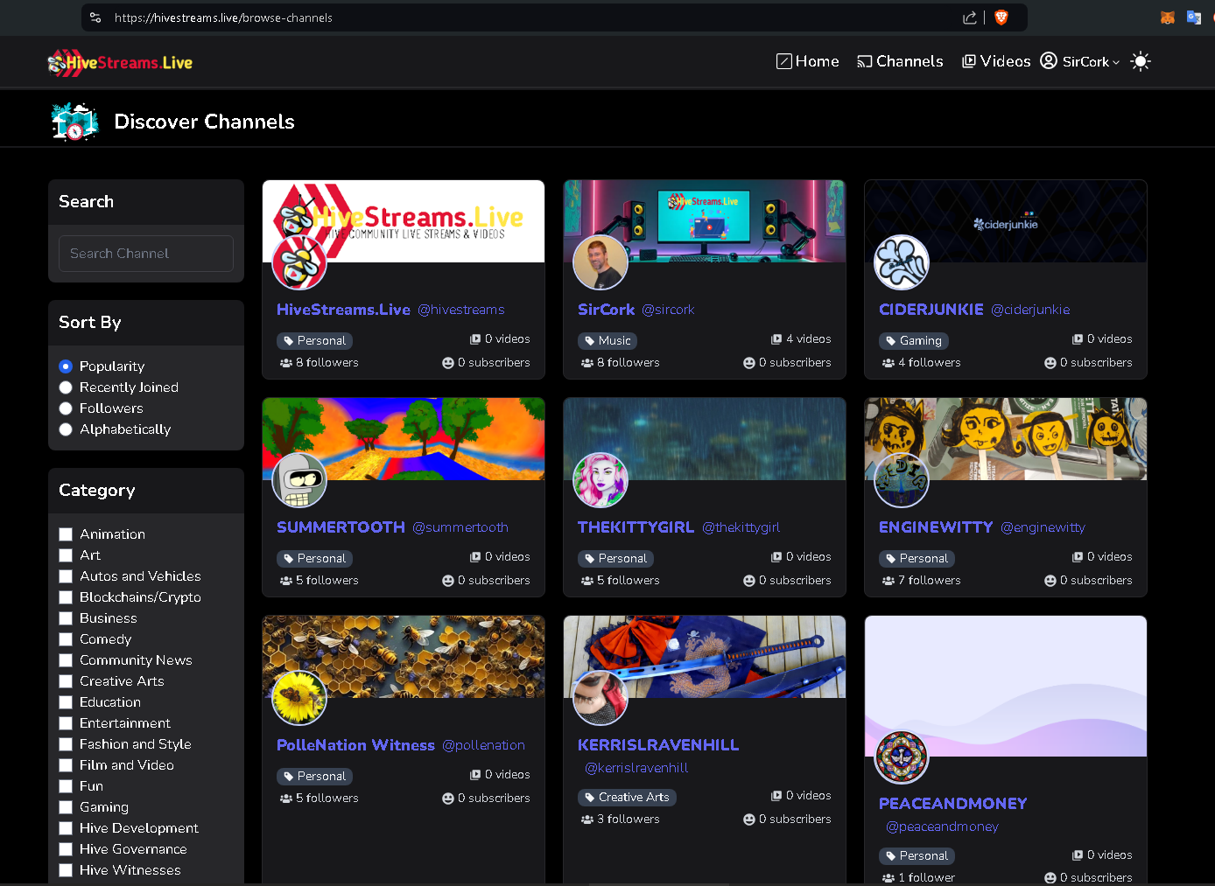The height and width of the screenshot is (886, 1215).
Task: Click the Brave shield icon in address bar
Action: (x=1001, y=17)
